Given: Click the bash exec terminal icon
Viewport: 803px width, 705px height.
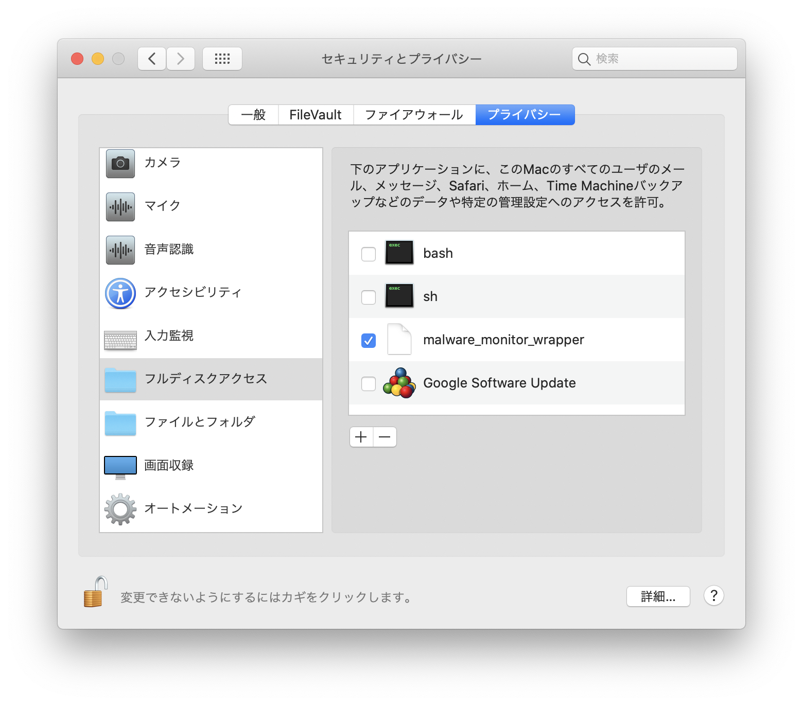Looking at the screenshot, I should (399, 252).
